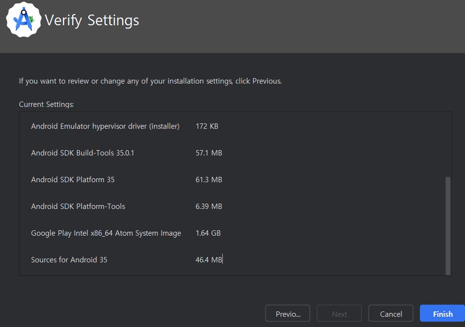Click the 46.4 MB size value
Image resolution: width=465 pixels, height=327 pixels.
coord(209,259)
